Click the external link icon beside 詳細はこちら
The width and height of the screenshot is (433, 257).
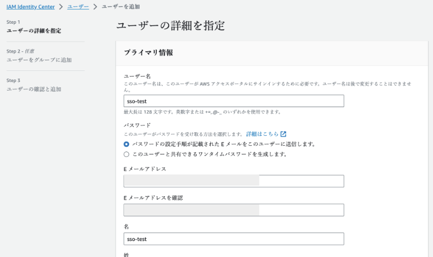click(x=283, y=134)
